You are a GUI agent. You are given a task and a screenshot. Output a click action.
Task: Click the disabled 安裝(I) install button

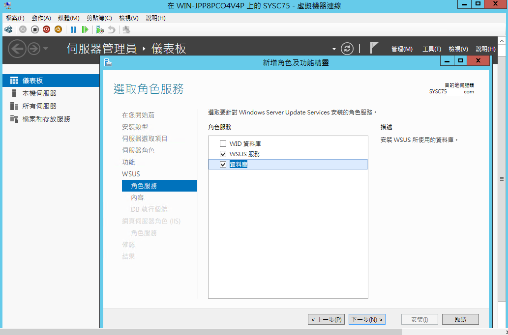(419, 319)
